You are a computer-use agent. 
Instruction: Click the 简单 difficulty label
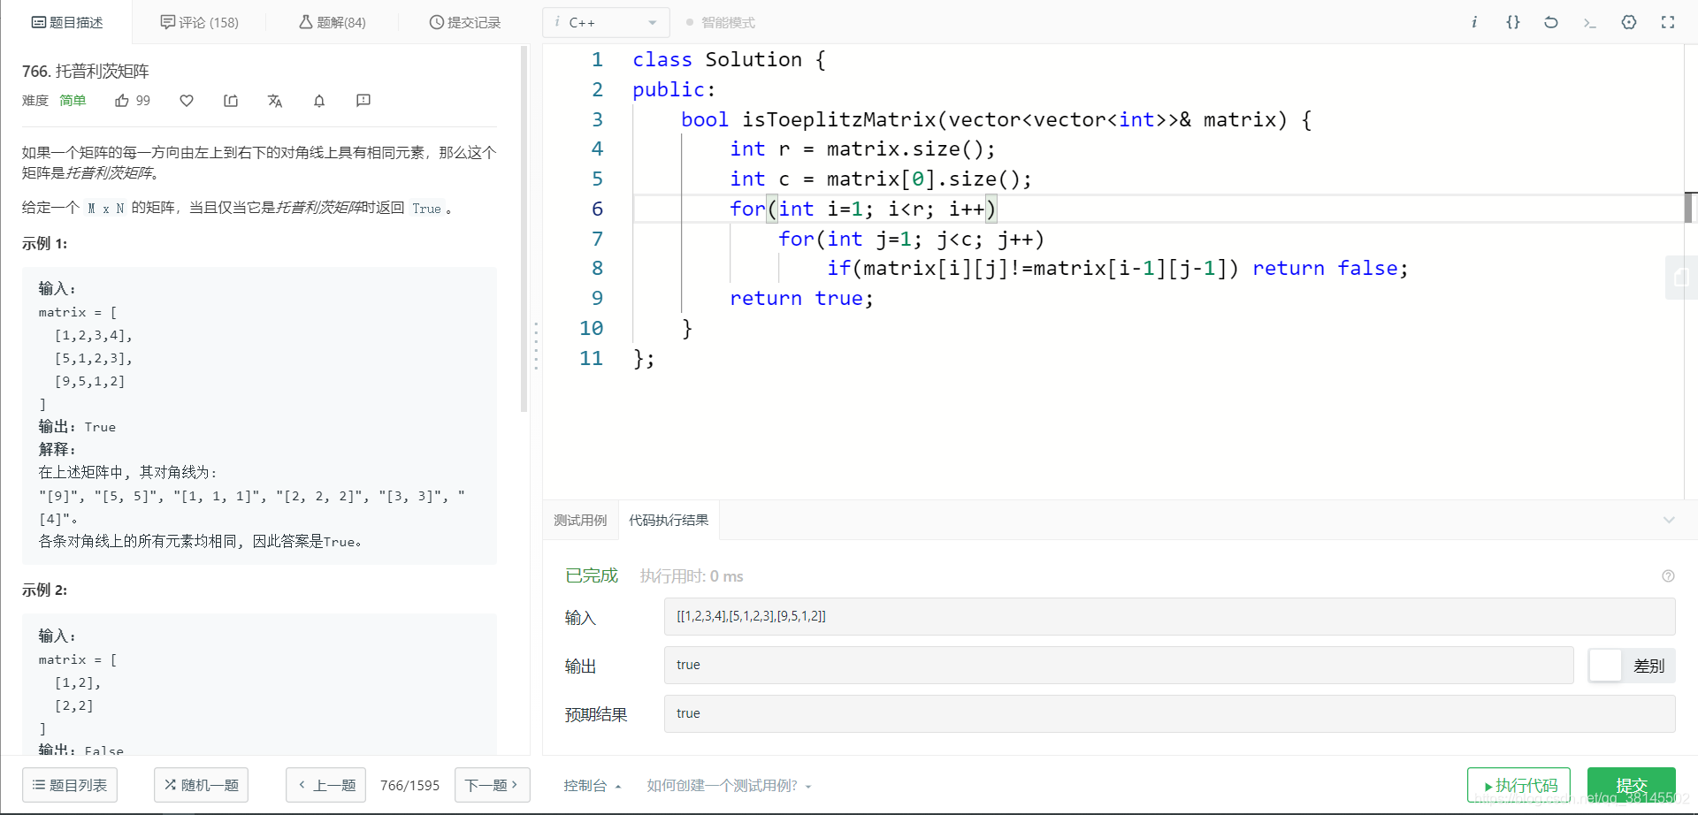[73, 101]
